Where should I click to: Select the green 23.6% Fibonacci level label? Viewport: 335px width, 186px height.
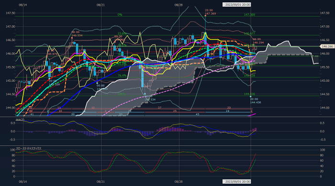[x=122, y=33]
